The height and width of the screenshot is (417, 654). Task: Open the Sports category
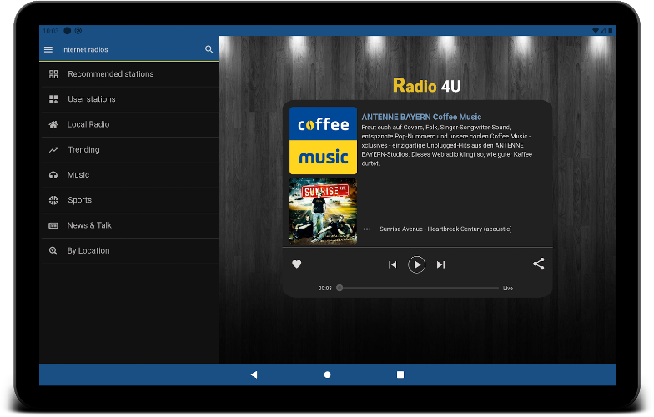point(80,200)
